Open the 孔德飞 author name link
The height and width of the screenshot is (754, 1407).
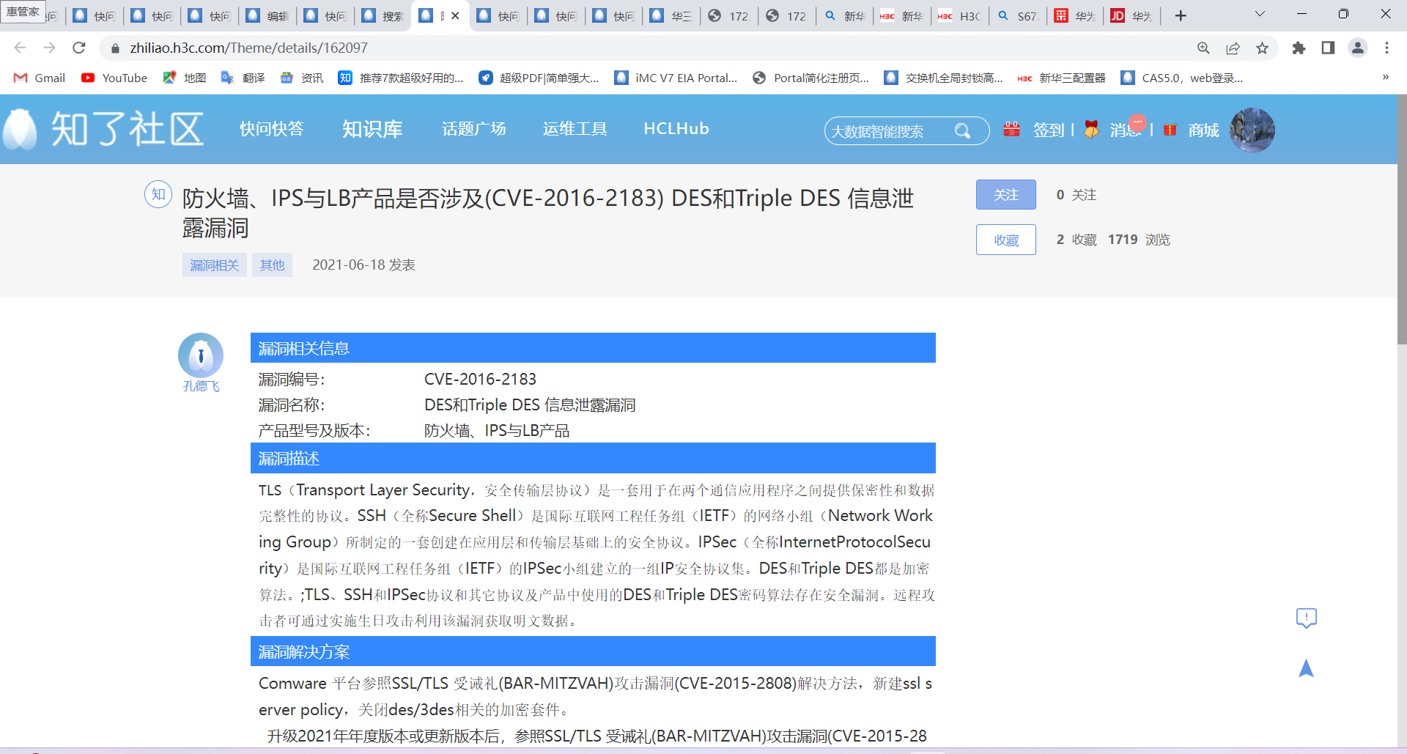[201, 386]
